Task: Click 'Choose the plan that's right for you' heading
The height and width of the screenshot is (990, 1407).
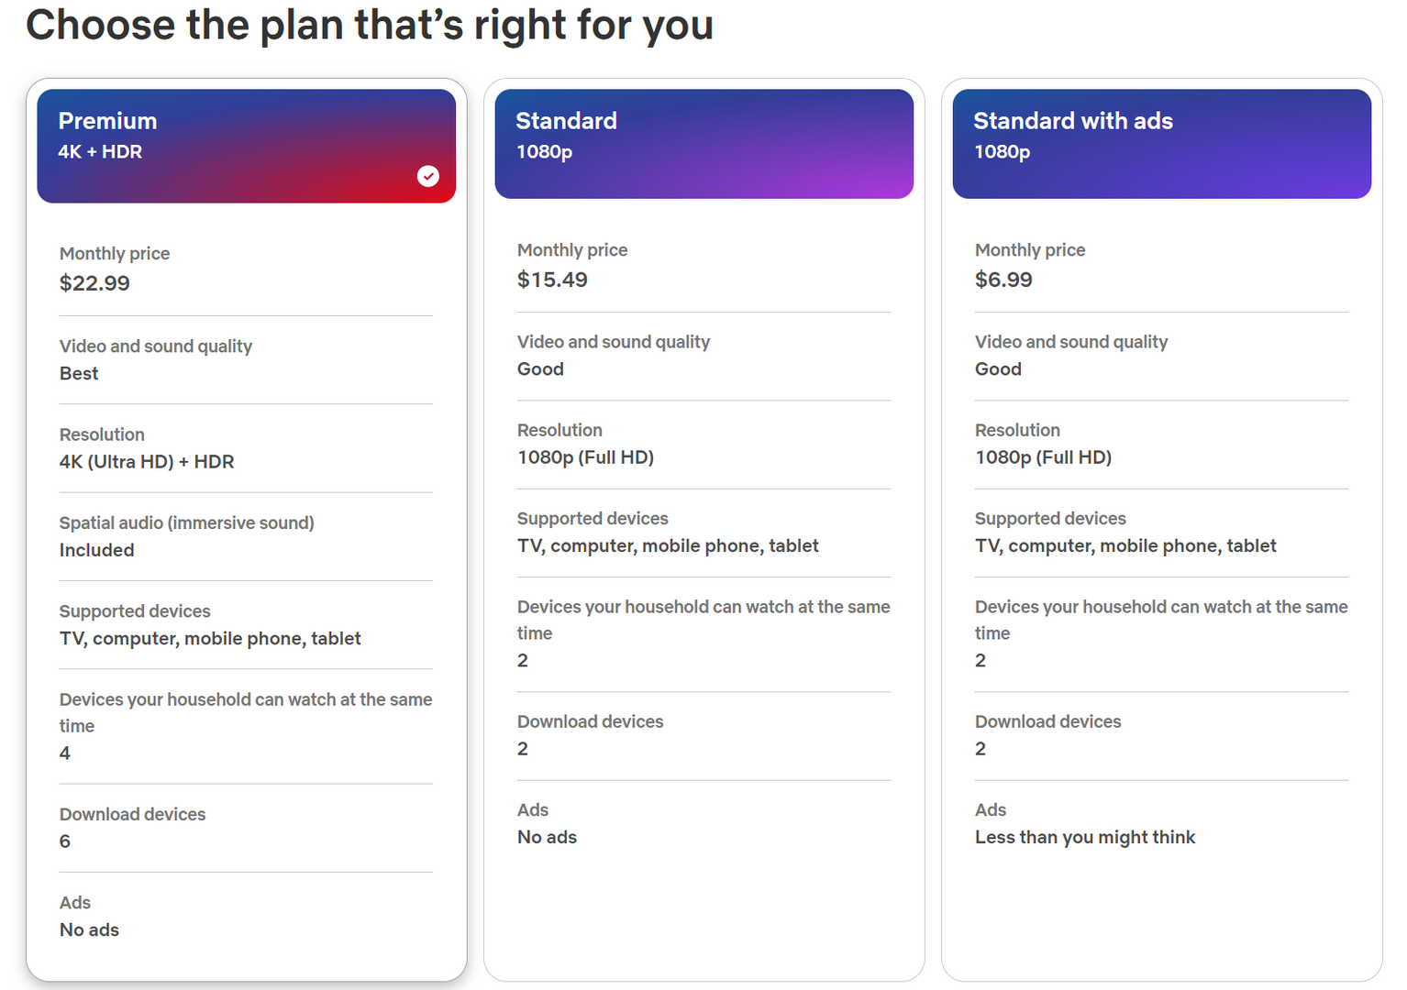Action: [x=370, y=25]
